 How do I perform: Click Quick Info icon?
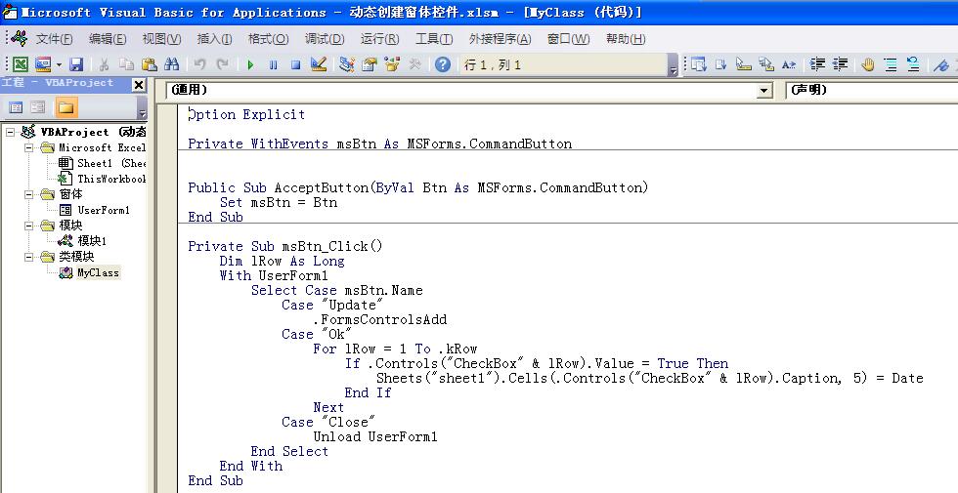pyautogui.click(x=744, y=64)
